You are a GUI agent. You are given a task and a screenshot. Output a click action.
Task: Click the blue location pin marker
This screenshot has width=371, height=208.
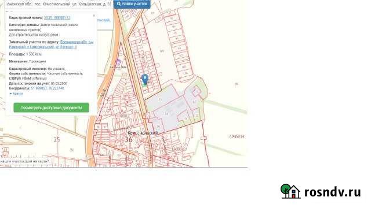(145, 79)
